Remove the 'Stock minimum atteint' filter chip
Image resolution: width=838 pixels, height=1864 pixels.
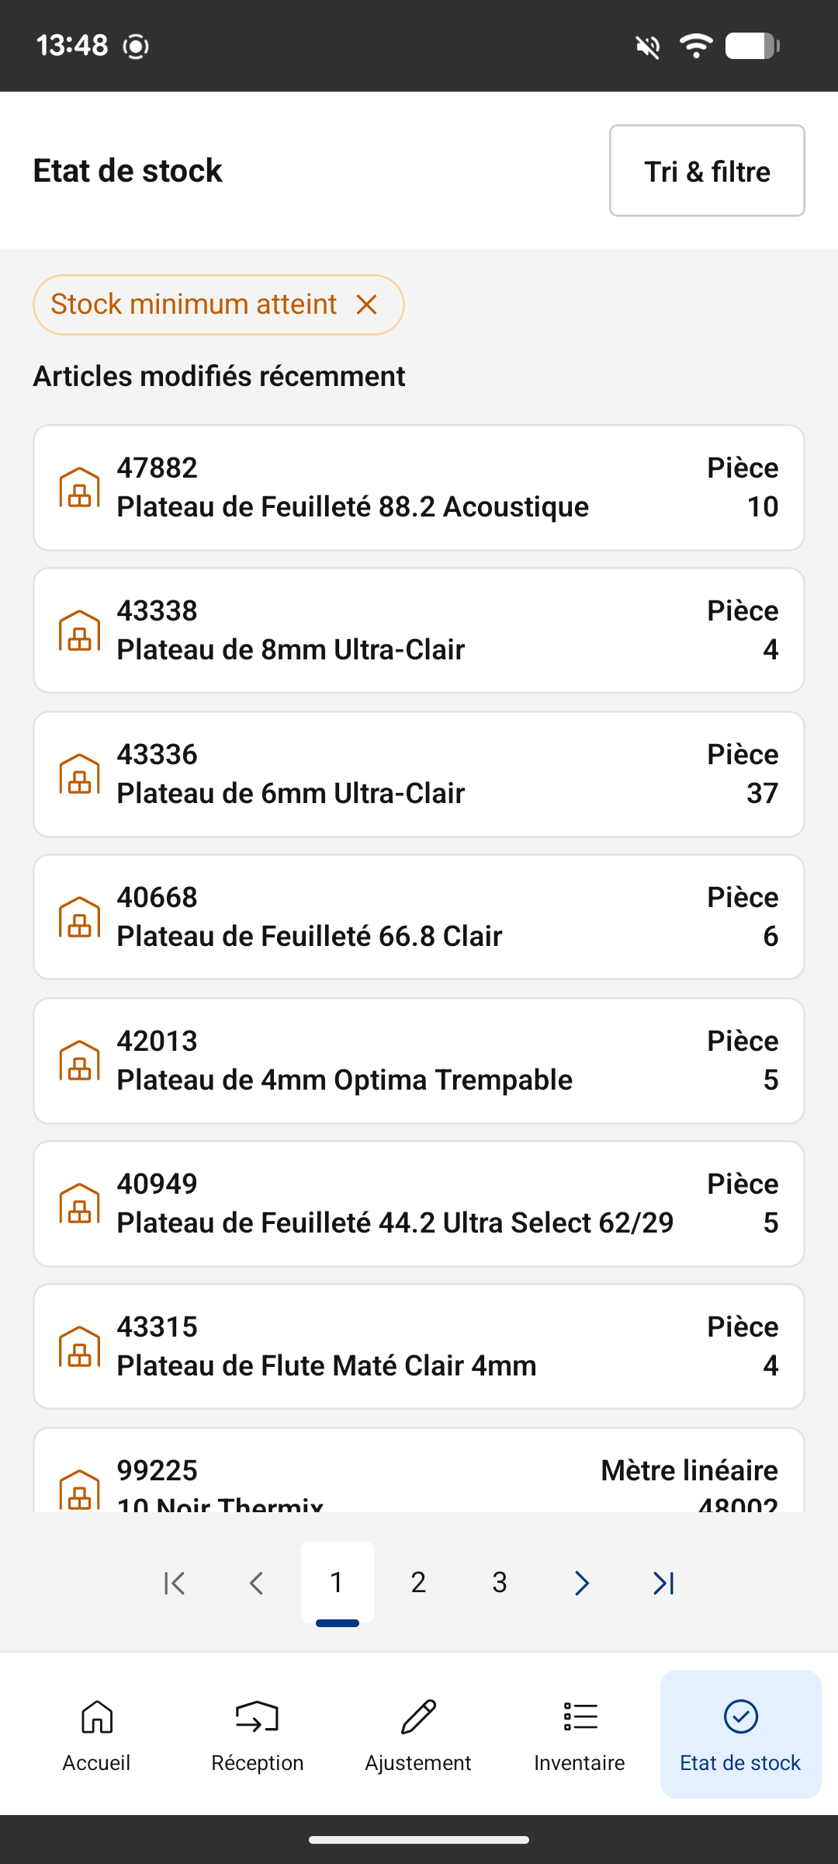(x=366, y=304)
